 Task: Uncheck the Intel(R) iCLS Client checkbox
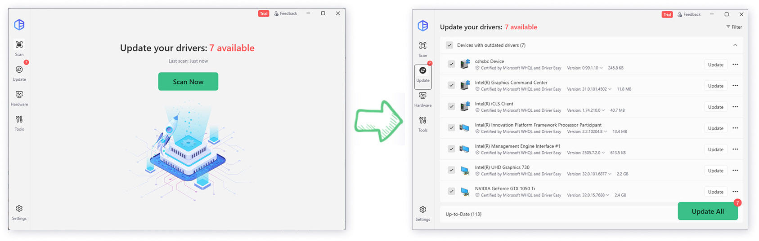(x=451, y=106)
